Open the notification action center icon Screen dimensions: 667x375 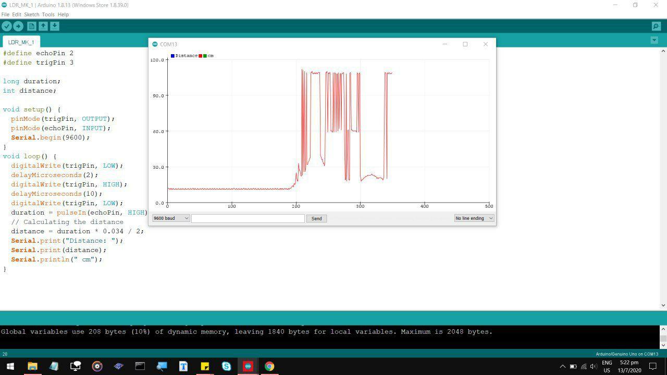tap(653, 367)
